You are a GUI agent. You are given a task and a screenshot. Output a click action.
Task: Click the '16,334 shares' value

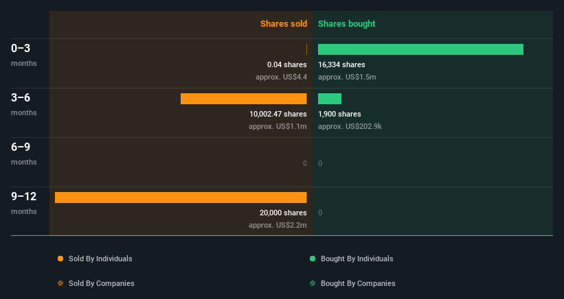click(x=341, y=64)
